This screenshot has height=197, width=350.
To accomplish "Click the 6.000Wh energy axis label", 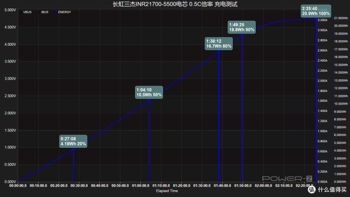I will [340, 135].
